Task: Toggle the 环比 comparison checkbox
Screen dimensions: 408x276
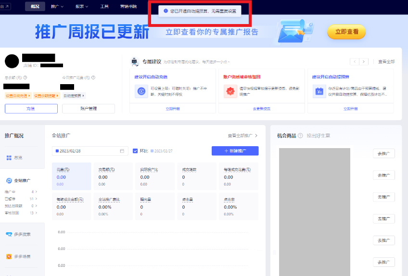Action: [135, 151]
